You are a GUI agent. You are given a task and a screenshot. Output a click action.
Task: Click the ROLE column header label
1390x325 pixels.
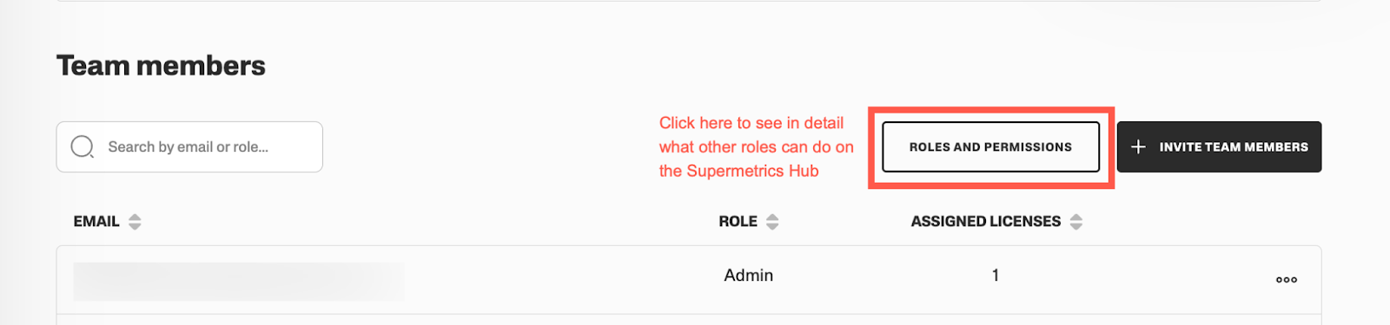pos(738,221)
